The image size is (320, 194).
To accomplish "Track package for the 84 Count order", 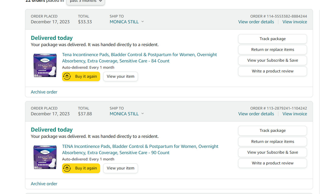I will pyautogui.click(x=272, y=39).
